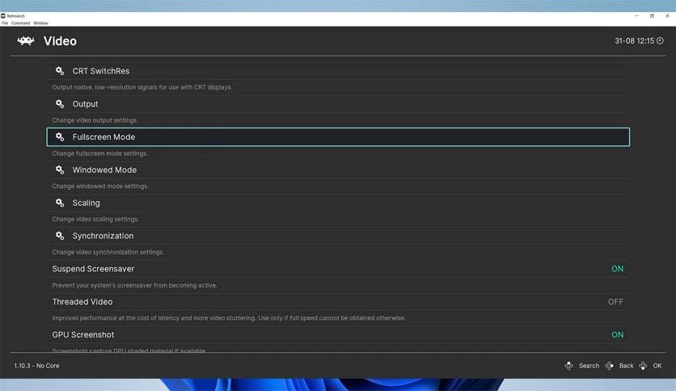Click the gears icon beside Synchronization
The height and width of the screenshot is (391, 676).
pyautogui.click(x=60, y=236)
